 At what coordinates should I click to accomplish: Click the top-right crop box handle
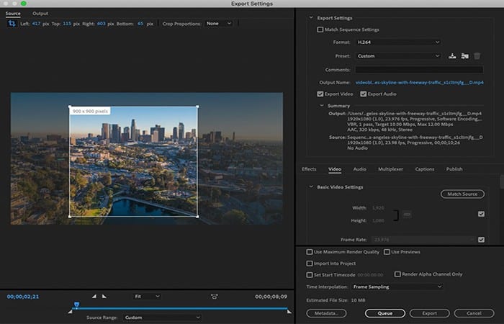click(197, 107)
